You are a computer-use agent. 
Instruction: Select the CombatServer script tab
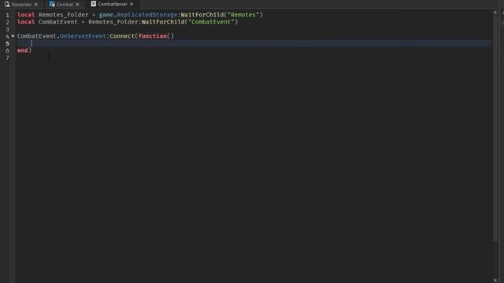(113, 4)
